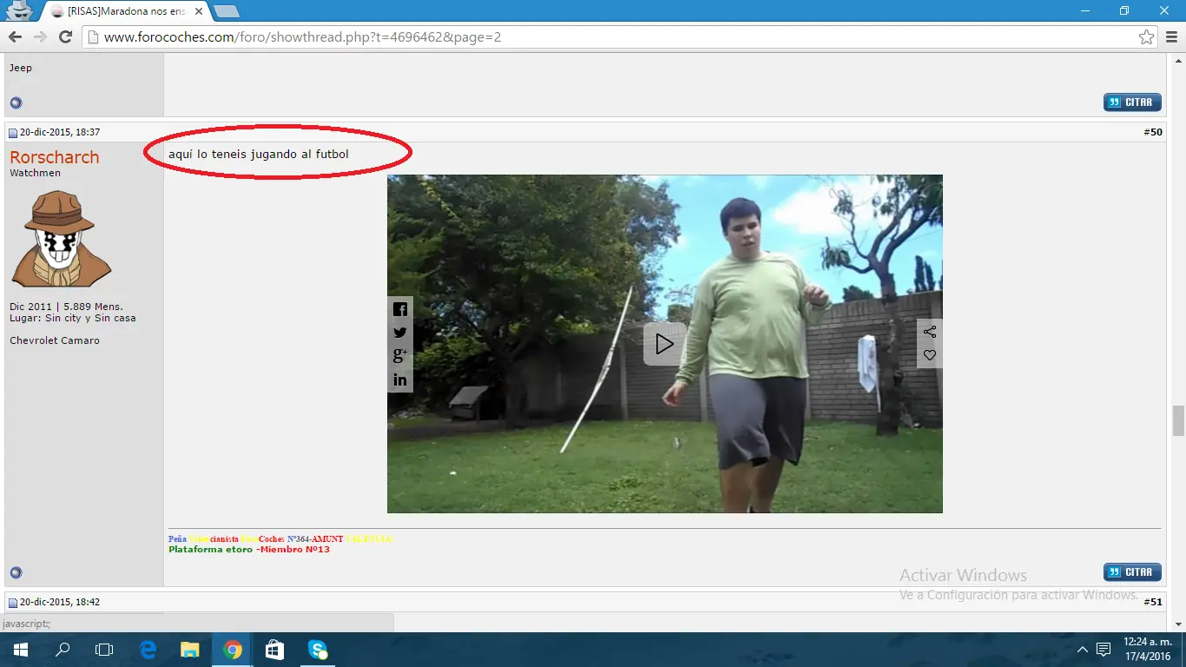Click the 'Dic 2011 | 5.889 Mens.' text
This screenshot has width=1186, height=667.
click(66, 307)
